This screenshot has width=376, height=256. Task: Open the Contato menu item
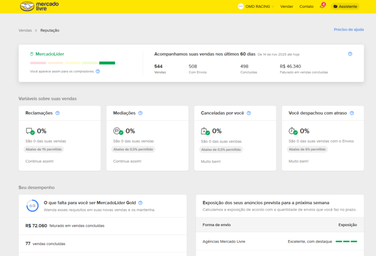(x=306, y=7)
